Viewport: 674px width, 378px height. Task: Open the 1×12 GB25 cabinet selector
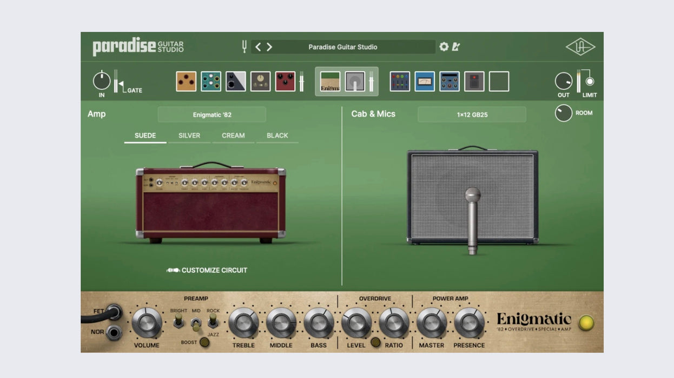tap(472, 114)
